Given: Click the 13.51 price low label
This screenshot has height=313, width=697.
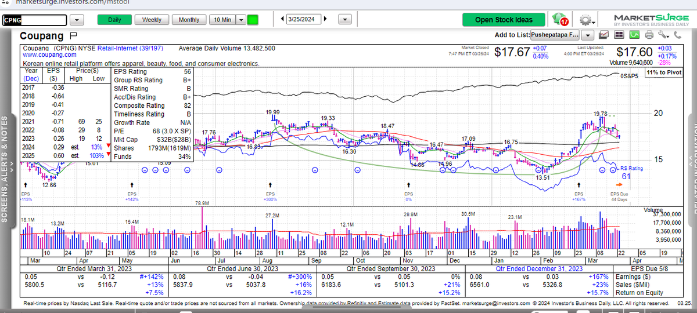Looking at the screenshot, I should click(544, 177).
